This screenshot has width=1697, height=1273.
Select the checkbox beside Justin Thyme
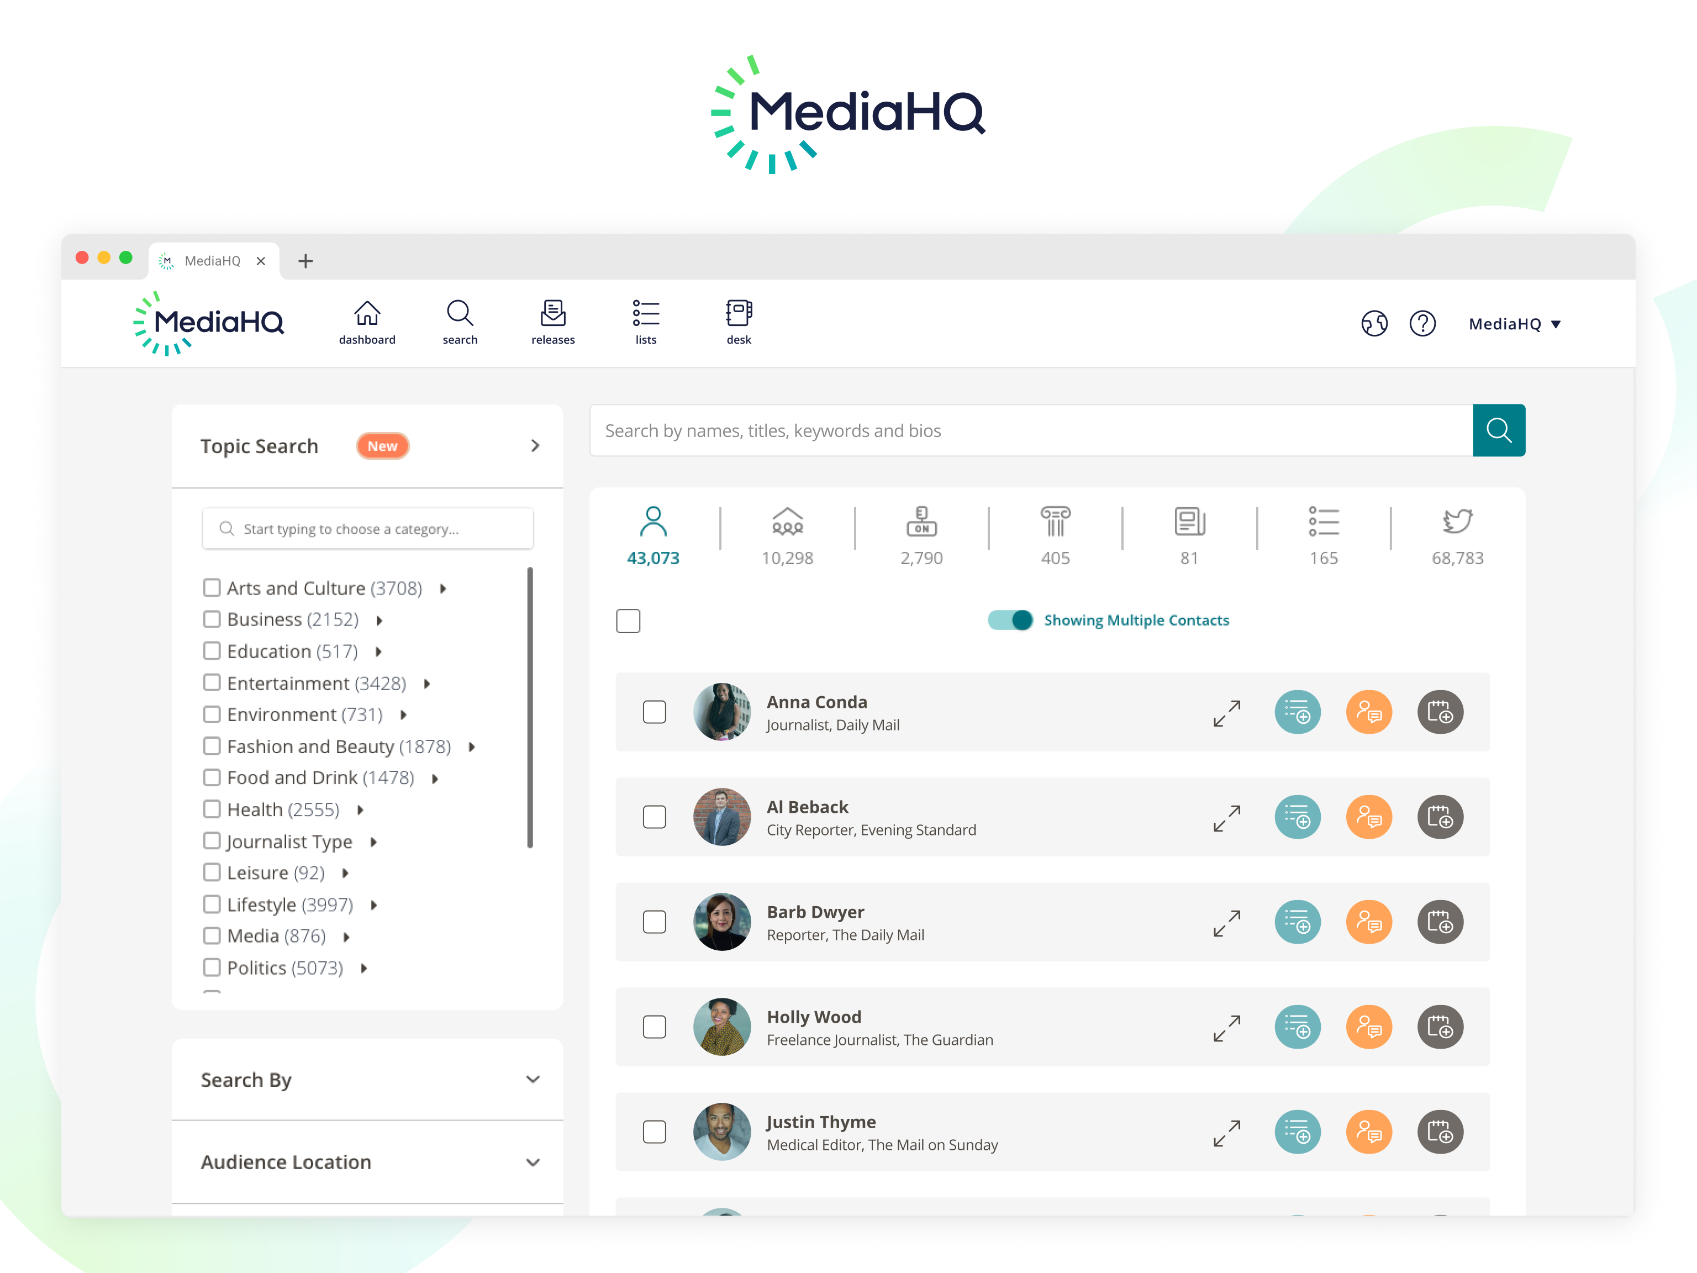tap(655, 1132)
